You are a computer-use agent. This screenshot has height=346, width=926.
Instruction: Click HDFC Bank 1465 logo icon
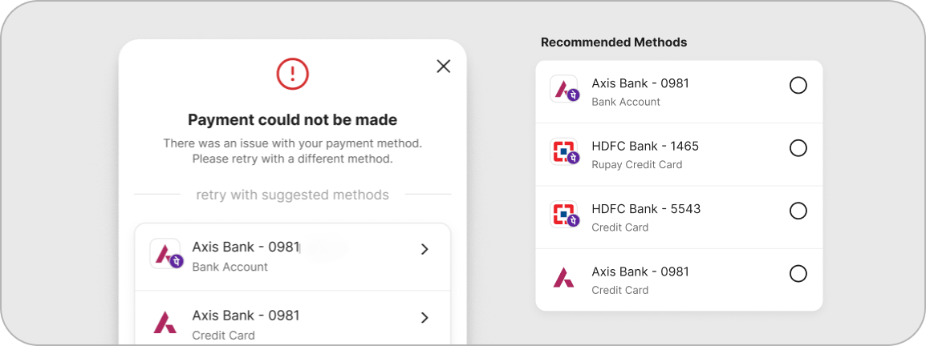(564, 151)
